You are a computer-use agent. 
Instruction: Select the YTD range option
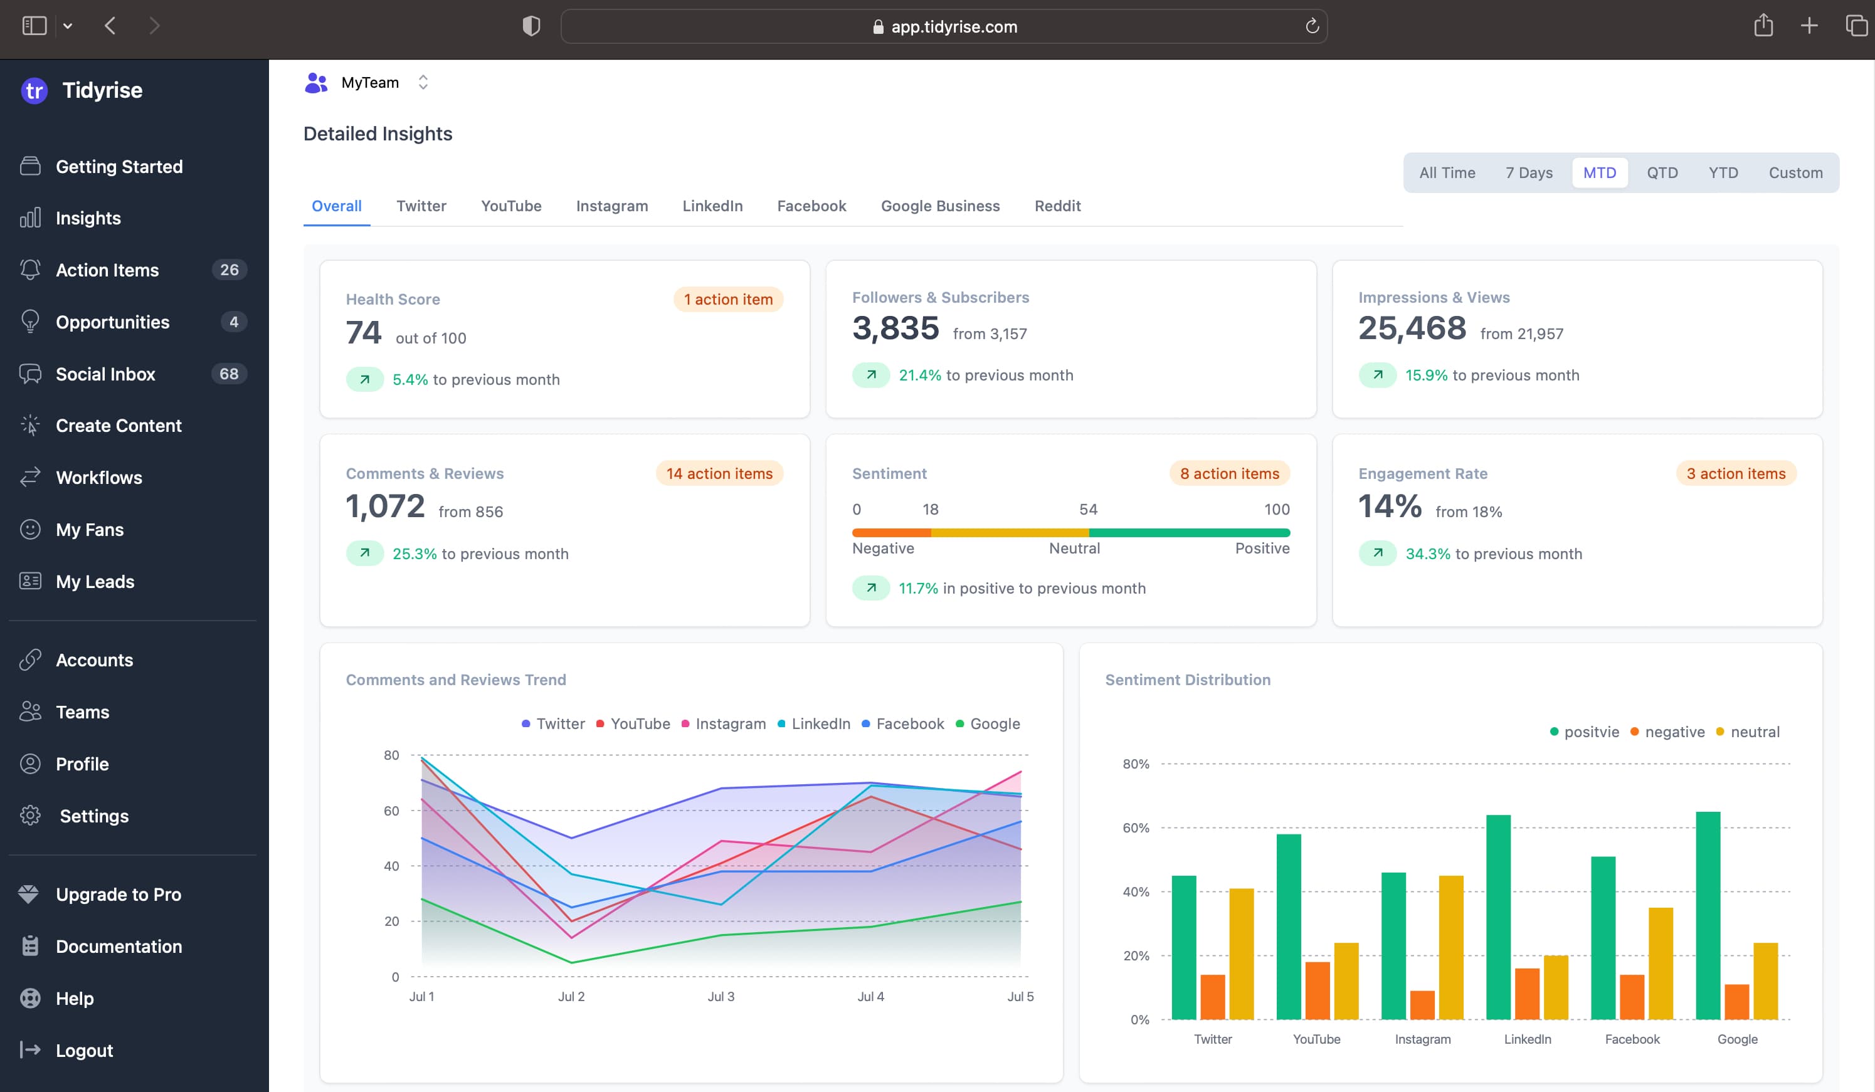(x=1723, y=172)
